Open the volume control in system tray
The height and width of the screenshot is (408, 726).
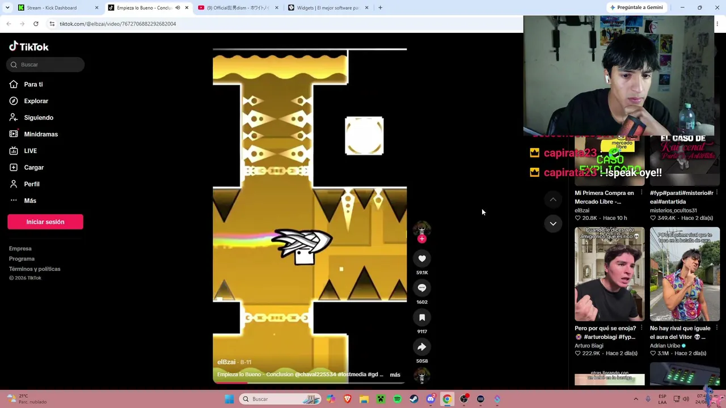[x=686, y=399]
